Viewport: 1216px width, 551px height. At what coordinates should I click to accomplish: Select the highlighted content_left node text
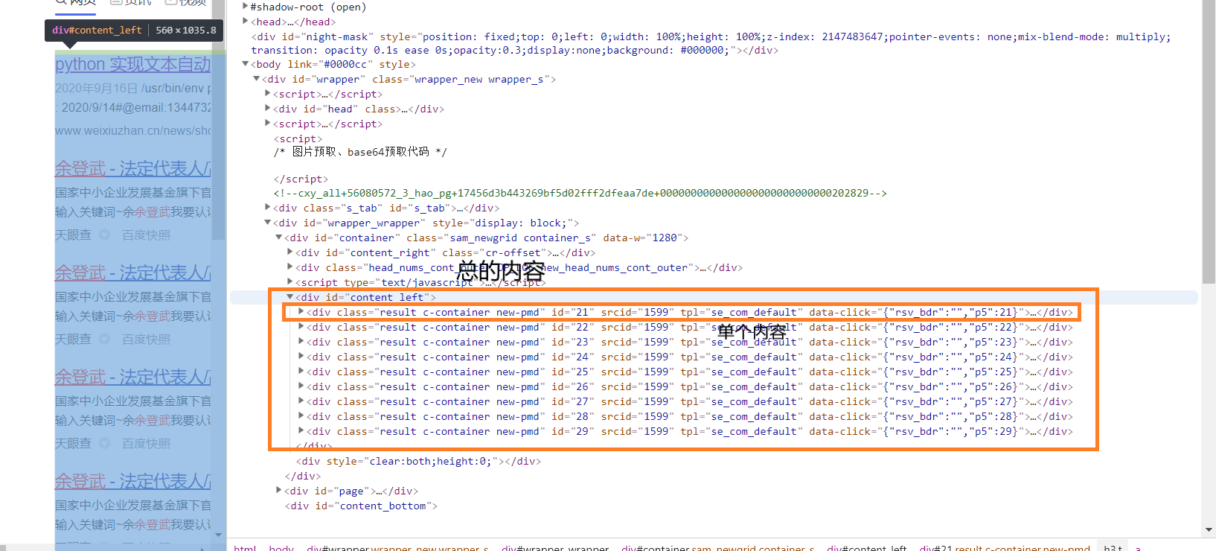pos(366,298)
